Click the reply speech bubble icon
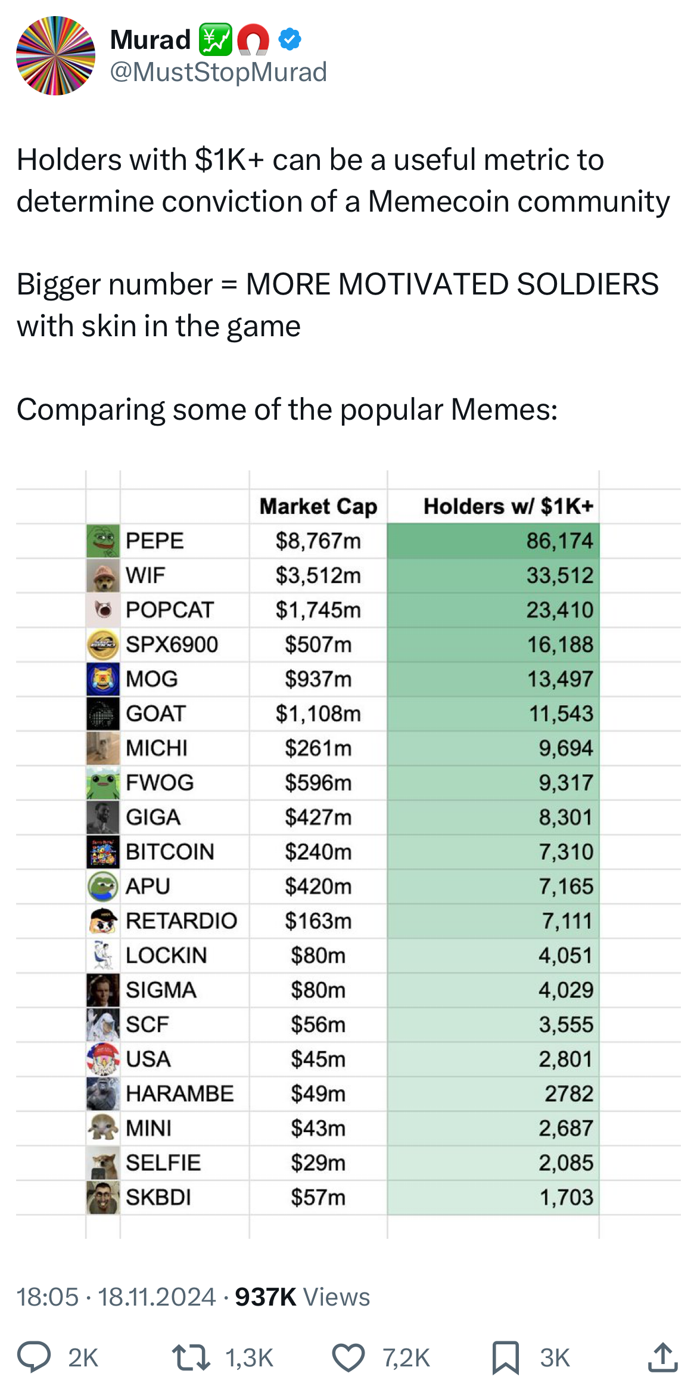The image size is (697, 1398). 33,1357
